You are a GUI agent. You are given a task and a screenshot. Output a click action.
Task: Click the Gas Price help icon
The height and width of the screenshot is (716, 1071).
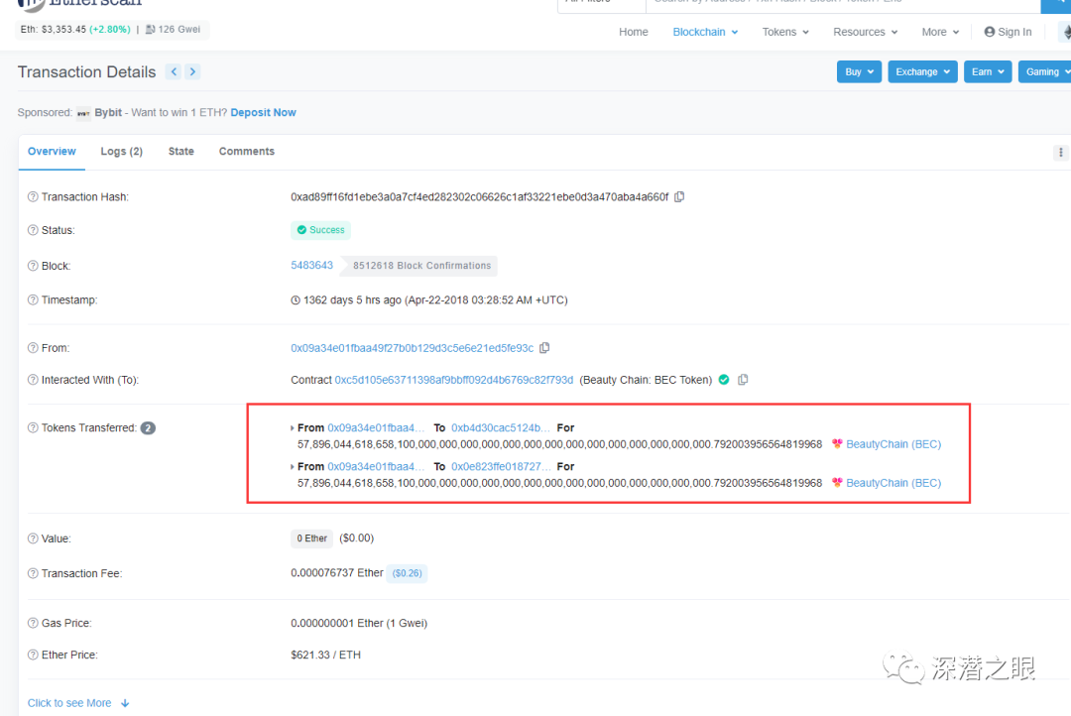[33, 623]
